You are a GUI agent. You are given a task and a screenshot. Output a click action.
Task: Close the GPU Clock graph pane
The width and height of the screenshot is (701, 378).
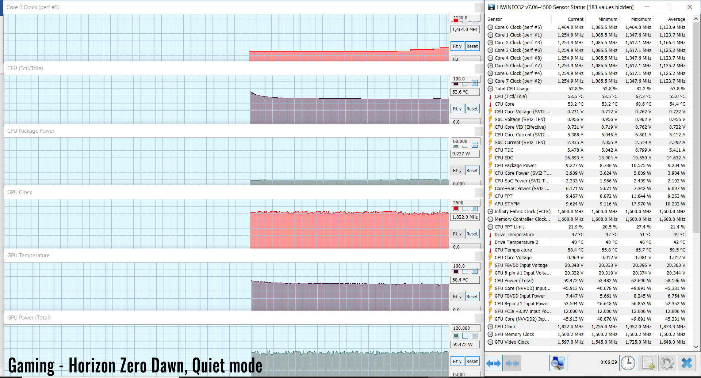(x=479, y=193)
